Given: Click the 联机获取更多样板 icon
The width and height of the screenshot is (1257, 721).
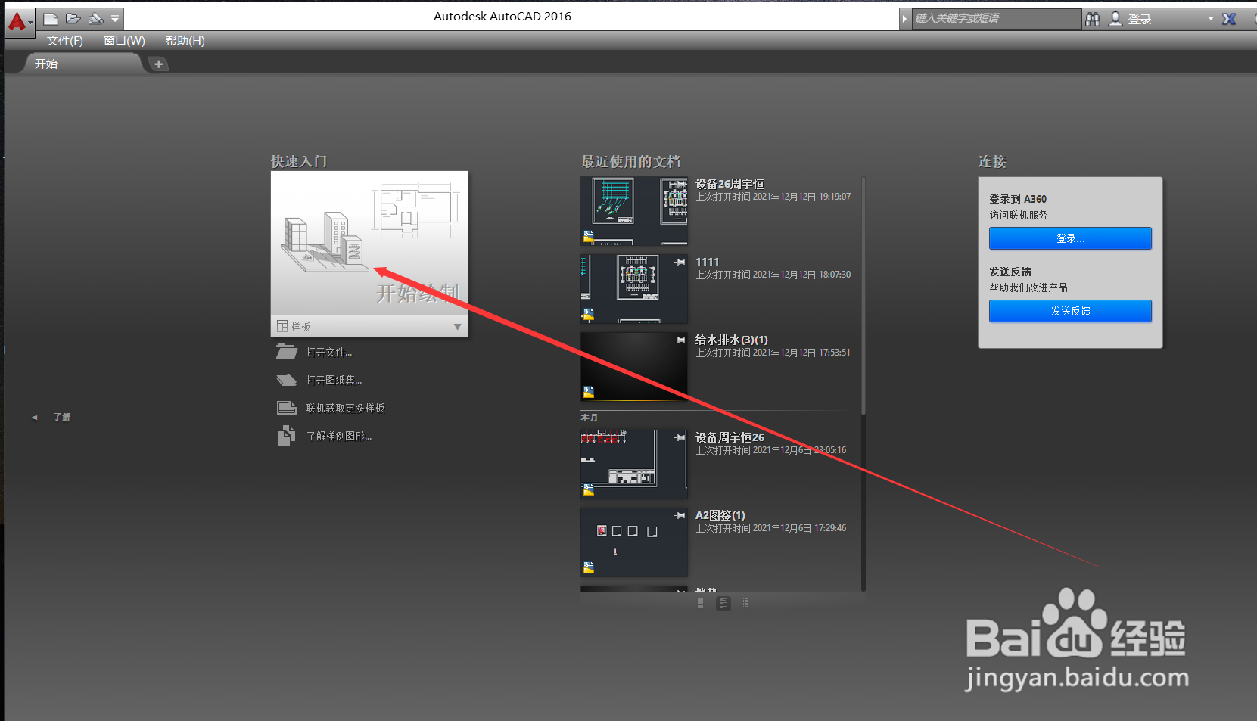Looking at the screenshot, I should point(287,408).
